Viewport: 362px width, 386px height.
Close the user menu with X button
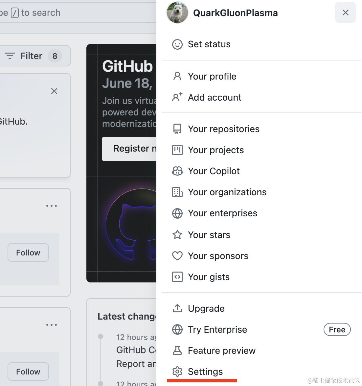point(345,12)
